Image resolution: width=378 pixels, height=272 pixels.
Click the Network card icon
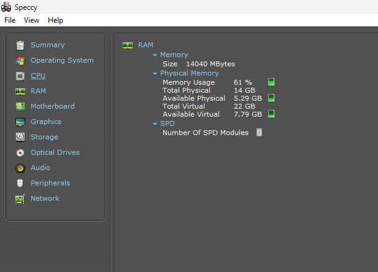tap(20, 199)
